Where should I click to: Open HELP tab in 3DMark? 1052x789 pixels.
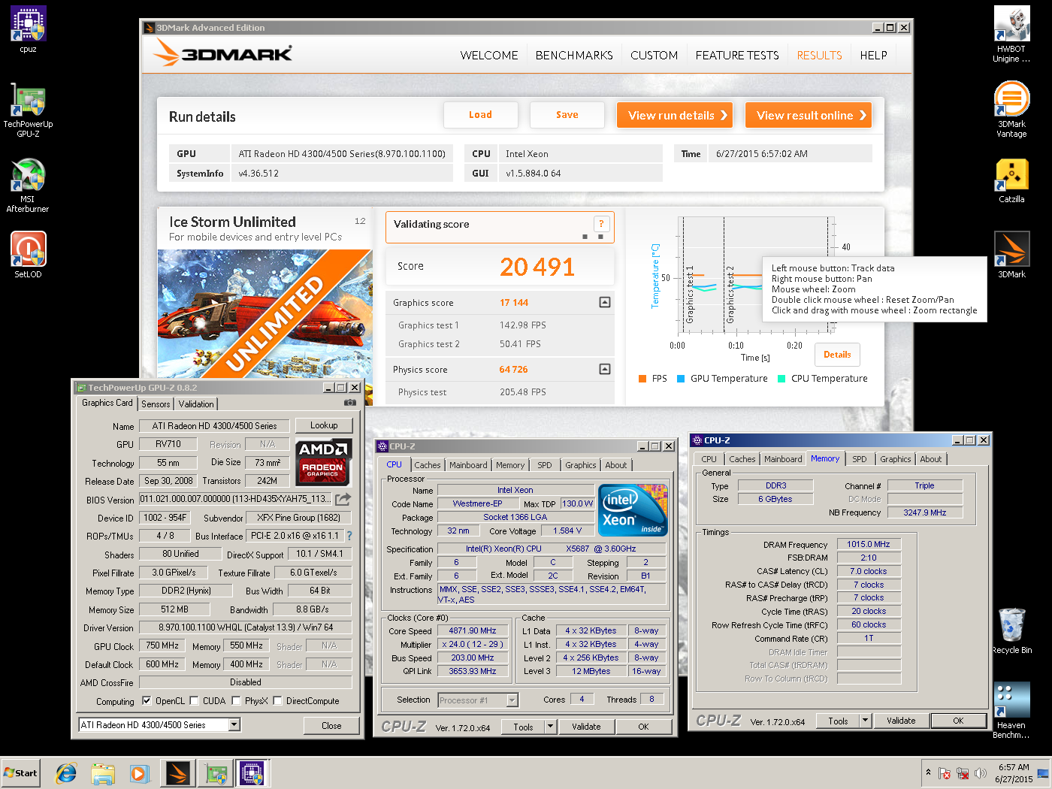pyautogui.click(x=873, y=55)
